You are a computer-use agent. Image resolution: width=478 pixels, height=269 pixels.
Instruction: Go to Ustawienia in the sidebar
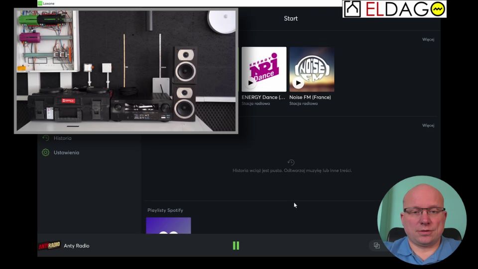coord(66,152)
